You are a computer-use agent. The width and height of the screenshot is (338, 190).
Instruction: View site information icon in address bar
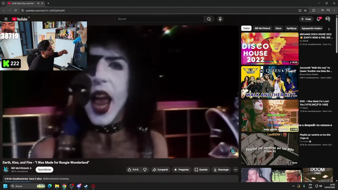(22, 11)
